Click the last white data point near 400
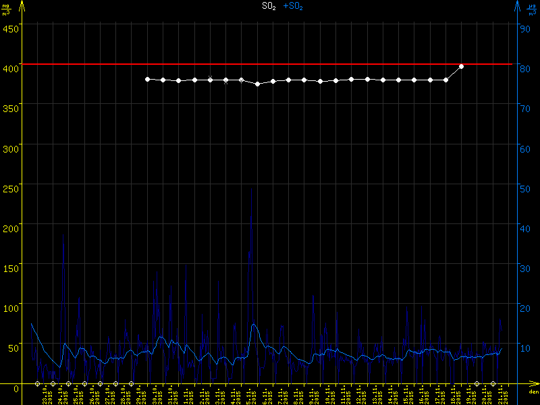 [461, 67]
